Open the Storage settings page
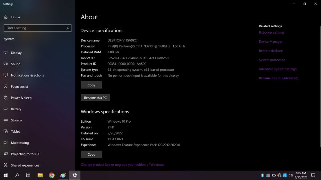Screen dimensions: 321x180 click(x=38, y=120)
